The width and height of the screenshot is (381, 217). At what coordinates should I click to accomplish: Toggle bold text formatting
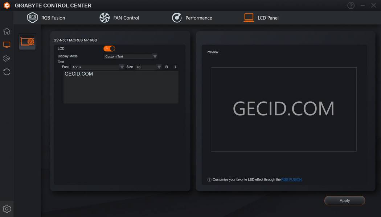(167, 67)
